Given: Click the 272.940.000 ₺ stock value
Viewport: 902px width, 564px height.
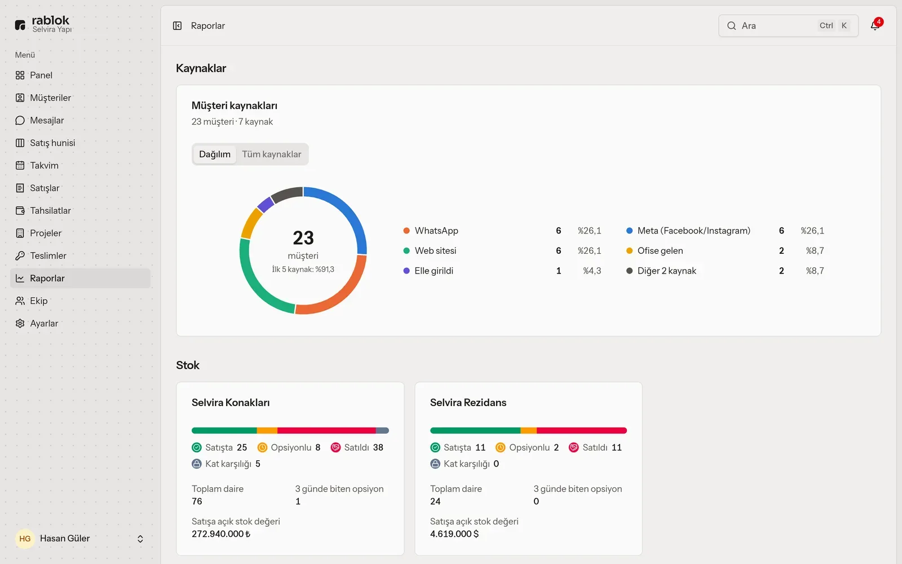Looking at the screenshot, I should pos(221,534).
